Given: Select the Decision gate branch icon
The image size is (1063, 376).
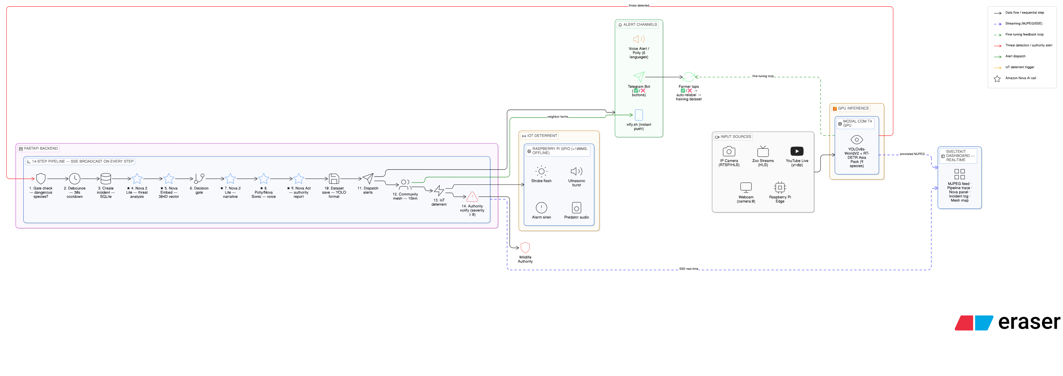Looking at the screenshot, I should tap(199, 179).
